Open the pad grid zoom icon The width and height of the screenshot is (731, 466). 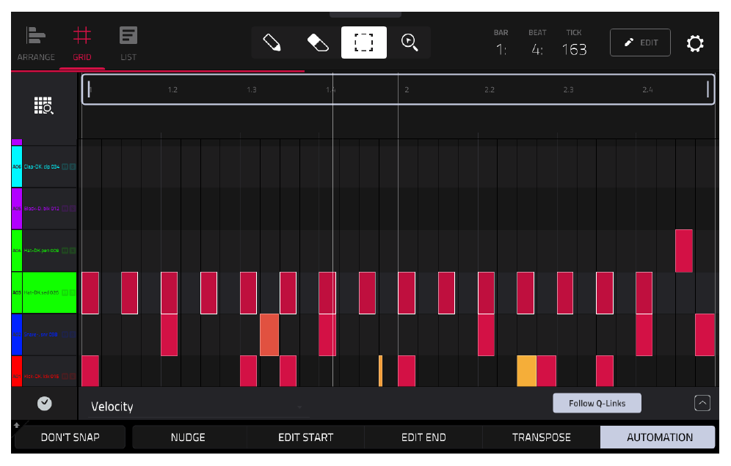(x=44, y=106)
